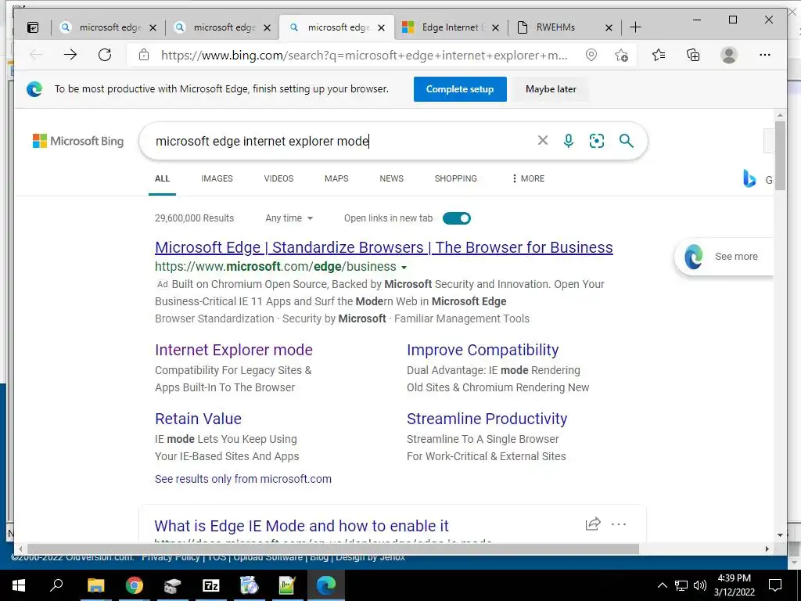
Task: Launch File Explorer from taskbar
Action: (x=95, y=585)
